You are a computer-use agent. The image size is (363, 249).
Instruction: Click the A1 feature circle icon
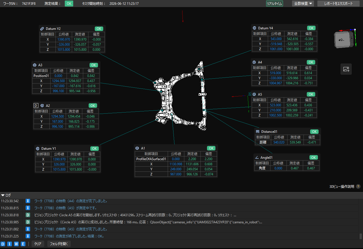tap(137, 148)
